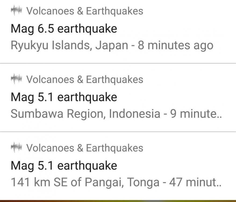
Task: Open the Mag 5.1 earthquake title for Tonga
Action: click(x=64, y=165)
